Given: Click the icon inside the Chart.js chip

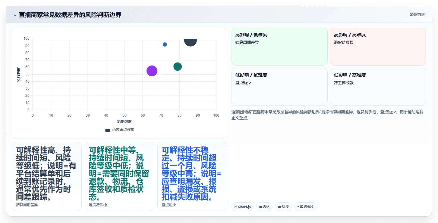Looking at the screenshot, I should [236, 207].
